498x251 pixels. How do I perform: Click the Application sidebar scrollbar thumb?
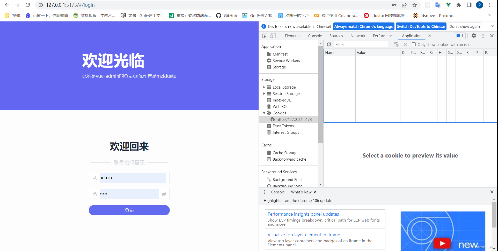click(x=320, y=94)
